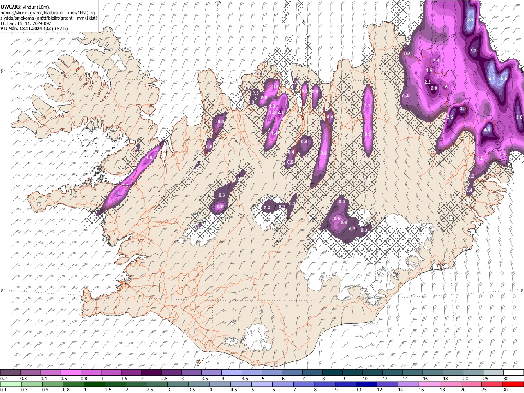Click the white swatch at 30, snow legend
524x393 pixels.
514,373
